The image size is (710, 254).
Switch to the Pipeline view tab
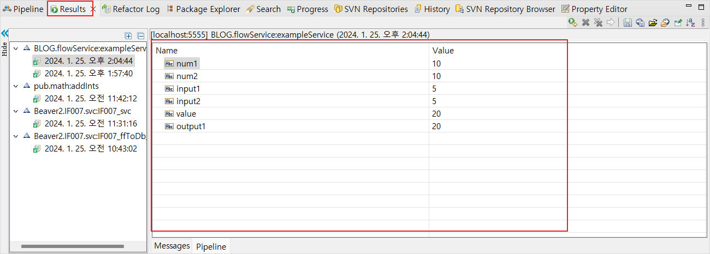pos(23,9)
